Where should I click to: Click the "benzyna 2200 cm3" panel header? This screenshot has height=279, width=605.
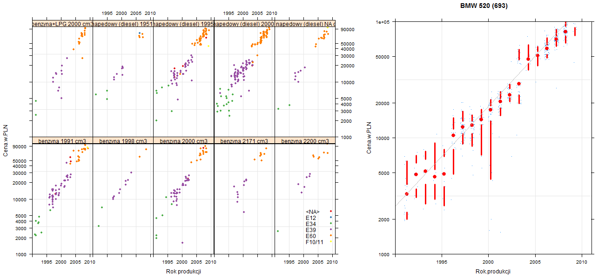(305, 140)
